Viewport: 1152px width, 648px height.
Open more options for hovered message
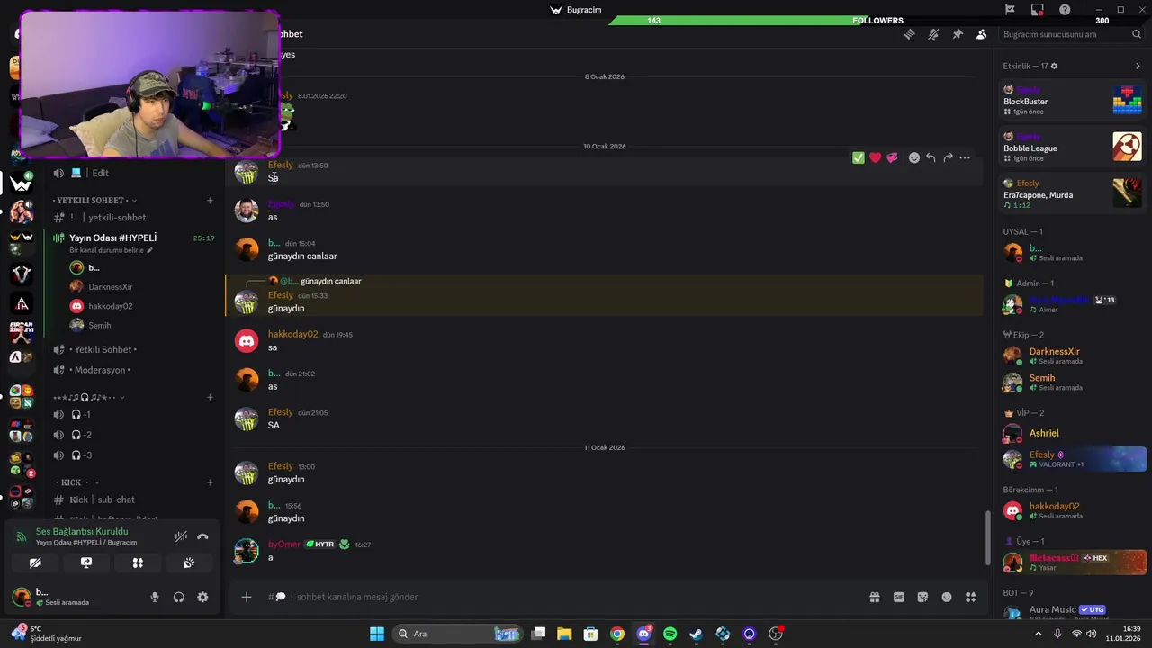965,157
